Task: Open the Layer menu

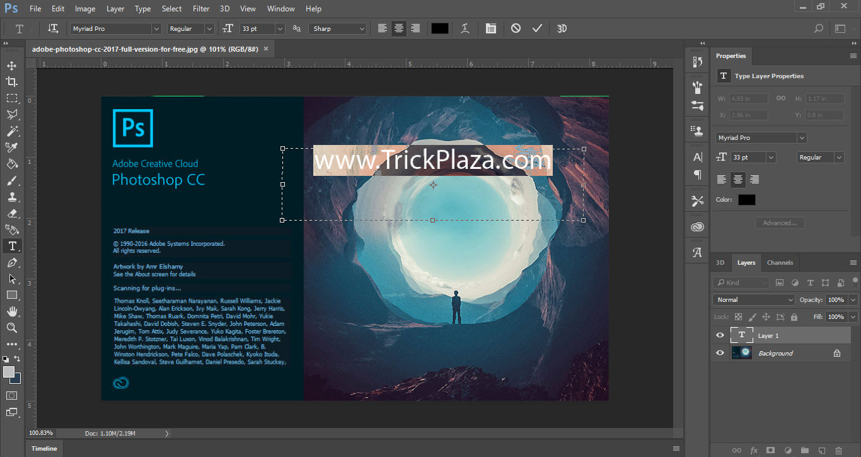Action: pyautogui.click(x=115, y=9)
